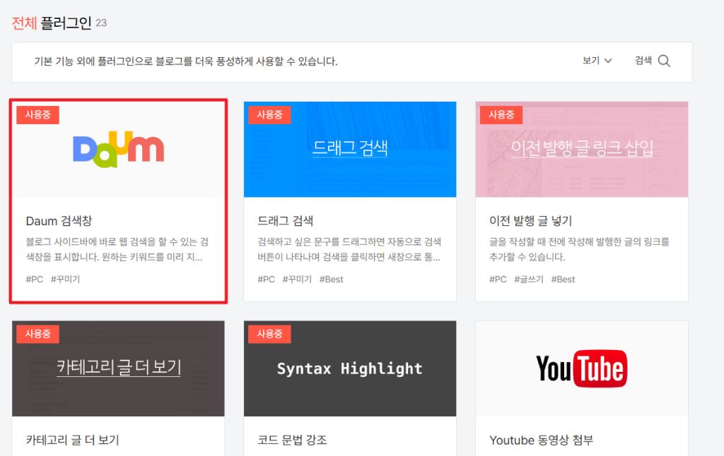Open the Youtube 동영상 첨부 plugin title
Image resolution: width=724 pixels, height=456 pixels.
(541, 440)
